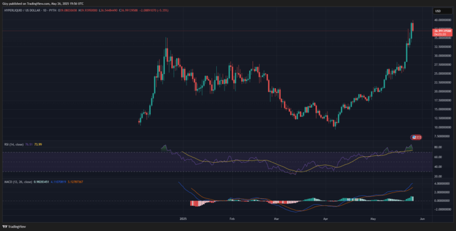Image resolution: width=456 pixels, height=231 pixels.
Task: Click the Jun label on the time axis
Action: [422, 218]
